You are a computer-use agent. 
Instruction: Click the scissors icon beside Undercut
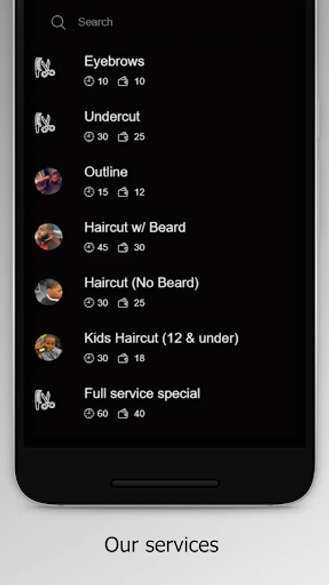coord(45,123)
